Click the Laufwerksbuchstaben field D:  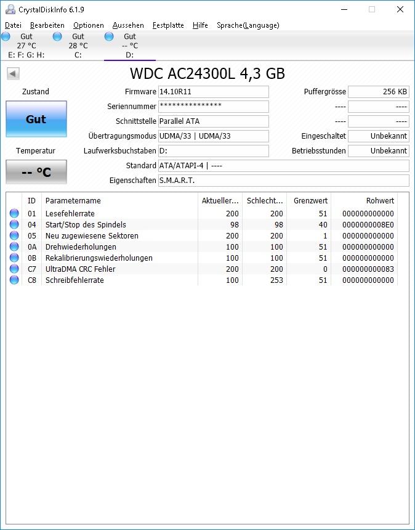(x=214, y=151)
